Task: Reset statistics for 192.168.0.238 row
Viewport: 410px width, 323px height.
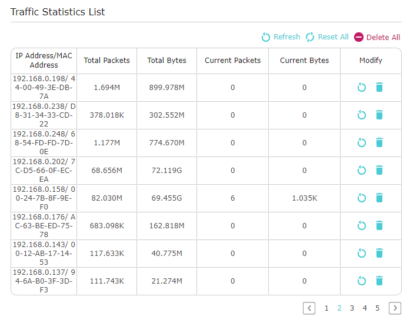Action: [362, 115]
